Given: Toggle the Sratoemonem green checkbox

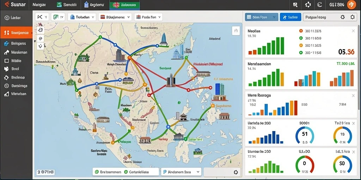Looking at the screenshot, I should (x=97, y=172).
